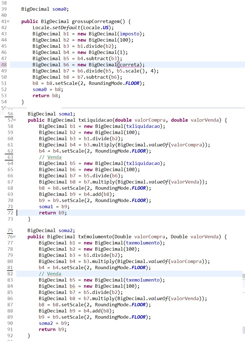Click the soma0 field declaration on line 39

click(x=45, y=9)
